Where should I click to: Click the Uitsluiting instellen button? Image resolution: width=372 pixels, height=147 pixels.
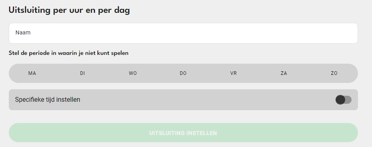183,133
